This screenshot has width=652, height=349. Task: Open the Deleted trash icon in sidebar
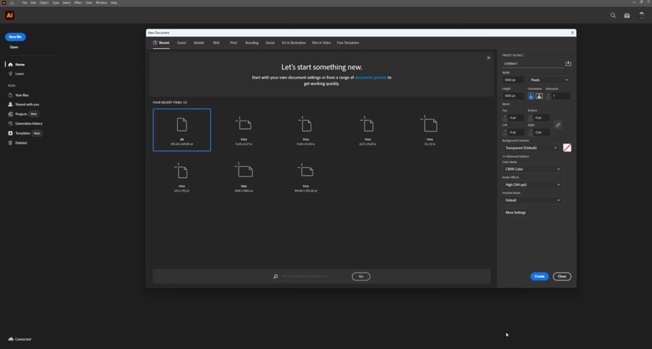(x=10, y=143)
